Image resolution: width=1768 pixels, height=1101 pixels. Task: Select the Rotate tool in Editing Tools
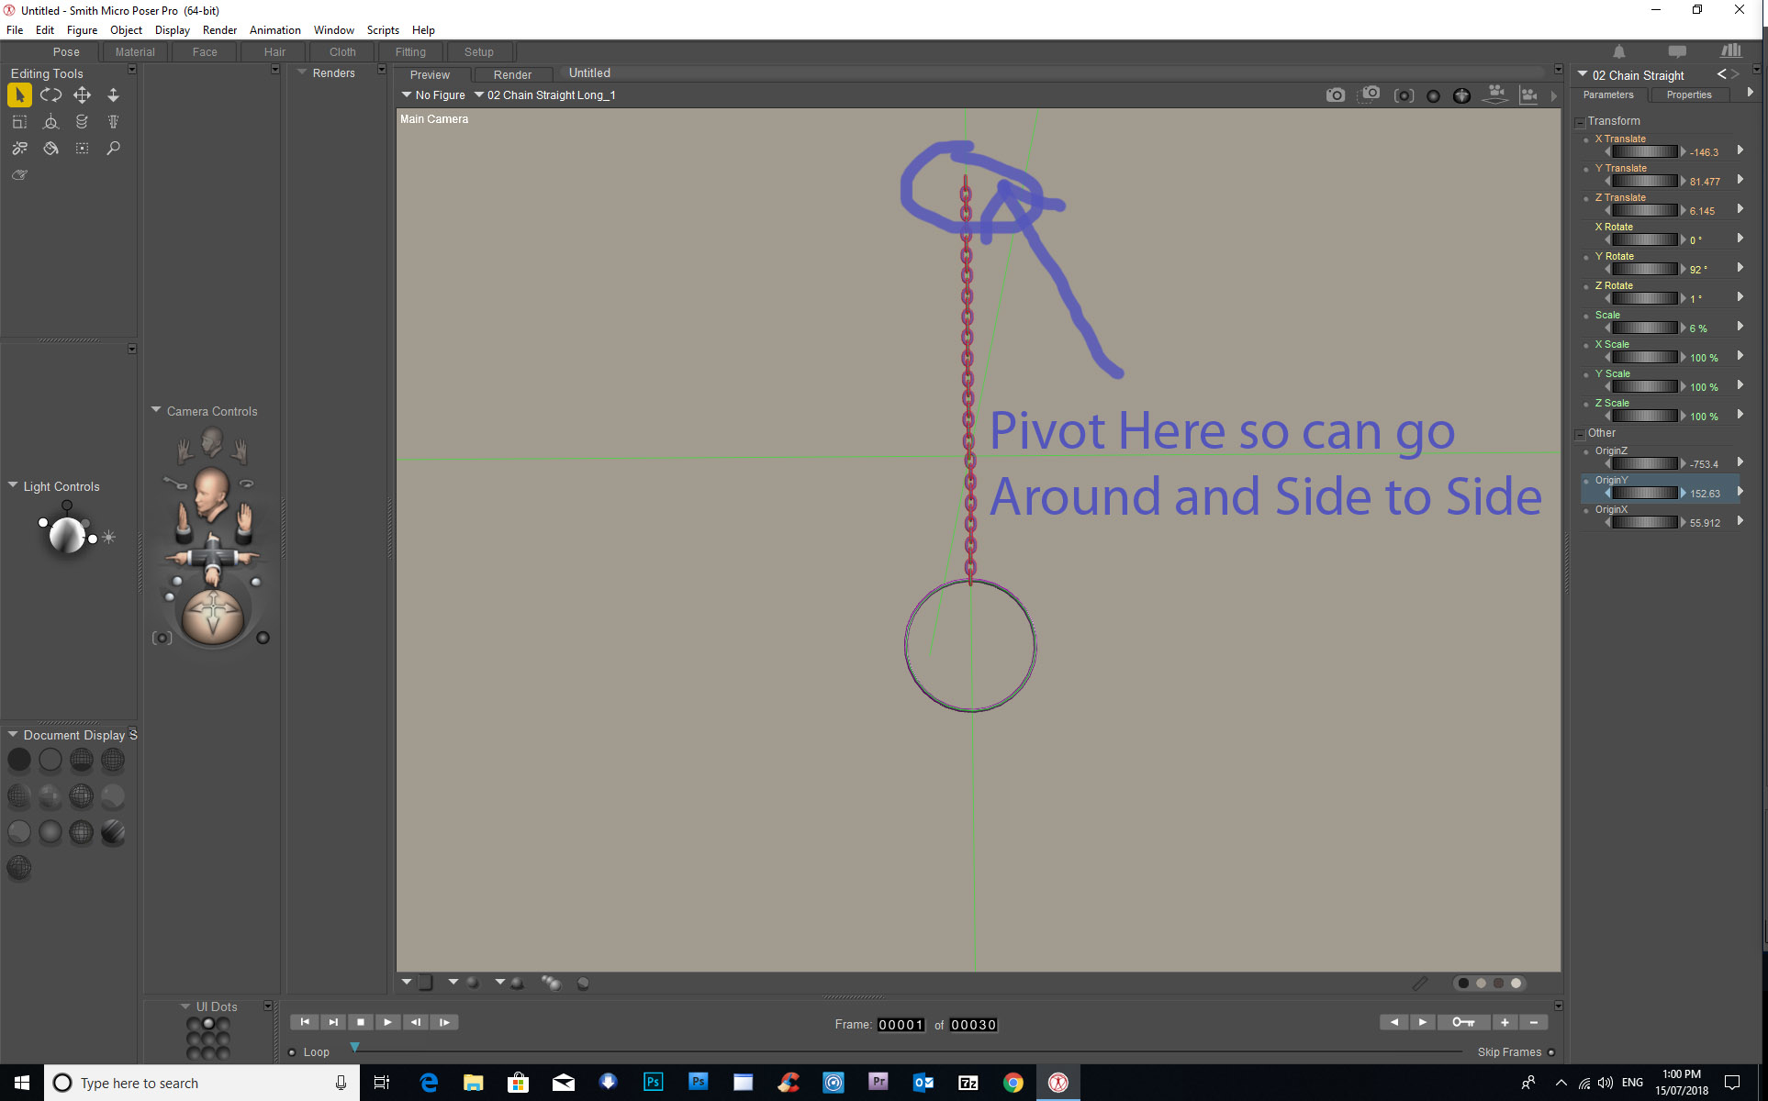pos(50,95)
